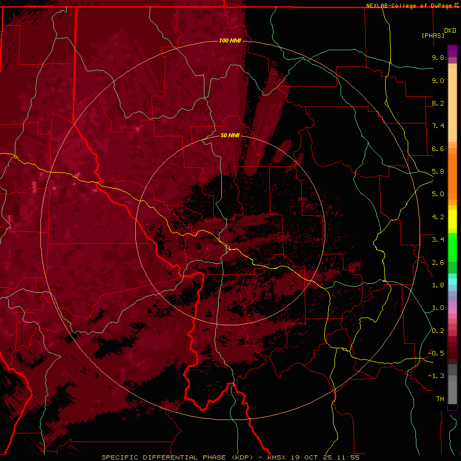Click the 5.0 scale label

438,194
